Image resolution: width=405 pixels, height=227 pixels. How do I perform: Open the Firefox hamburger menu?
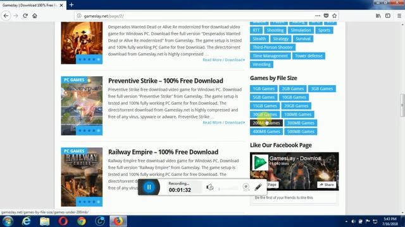click(x=399, y=16)
